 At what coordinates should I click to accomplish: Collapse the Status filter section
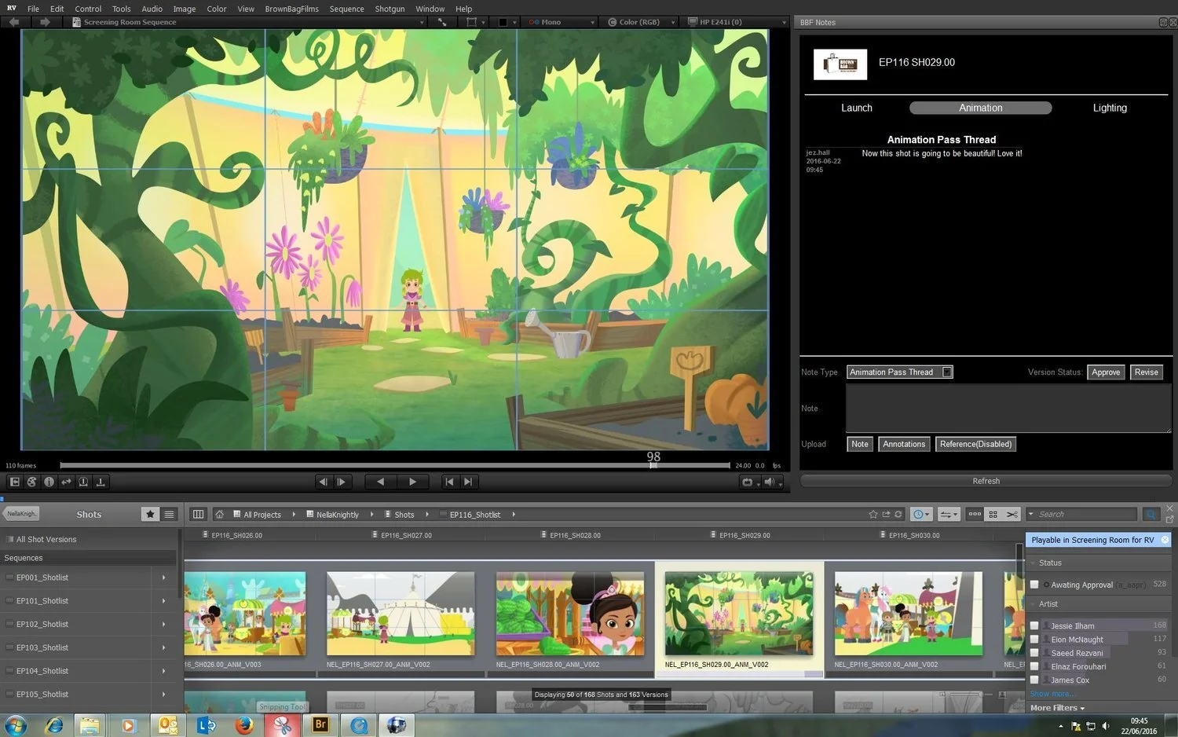[x=1033, y=563]
